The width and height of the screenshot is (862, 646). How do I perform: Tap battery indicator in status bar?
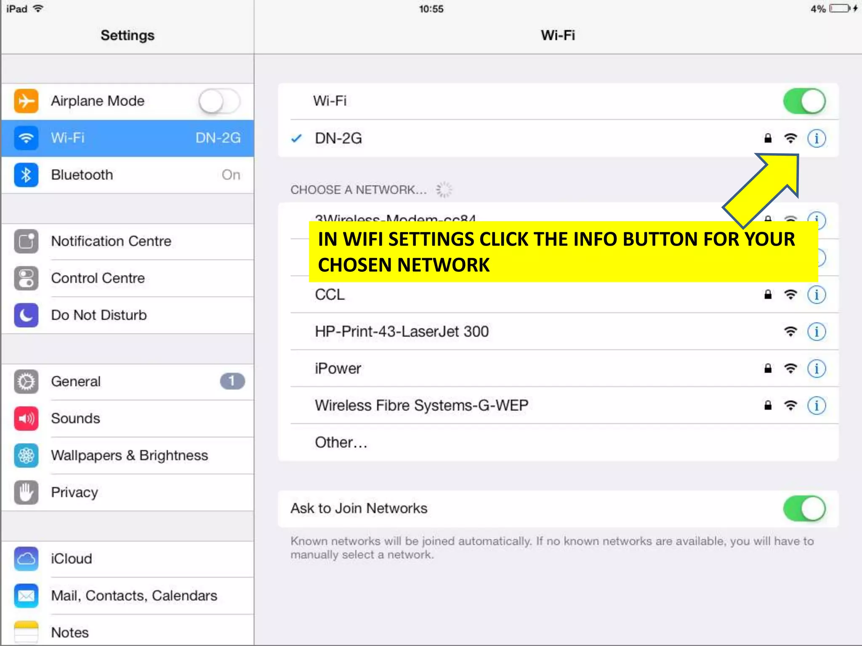(840, 8)
